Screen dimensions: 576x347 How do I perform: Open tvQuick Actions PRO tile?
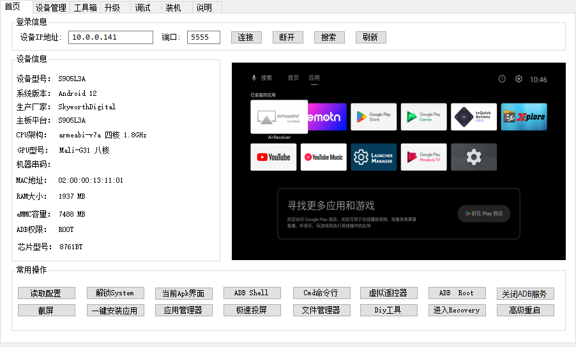pyautogui.click(x=474, y=117)
